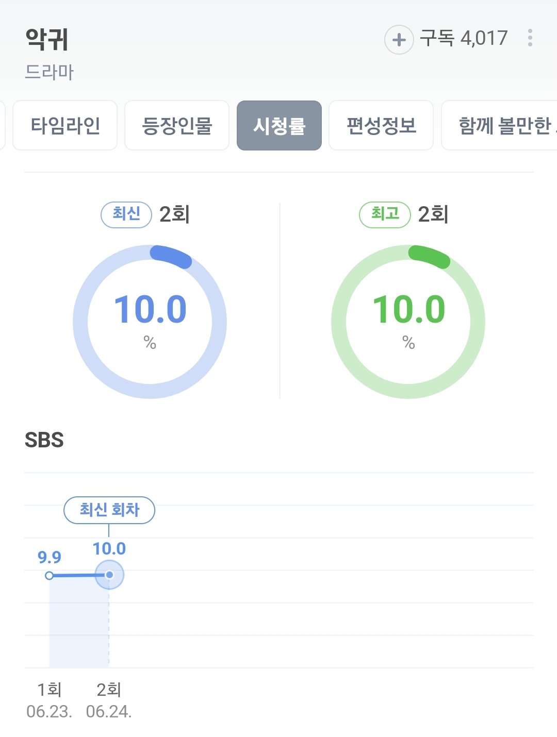Click the plus subscribe icon

click(399, 40)
